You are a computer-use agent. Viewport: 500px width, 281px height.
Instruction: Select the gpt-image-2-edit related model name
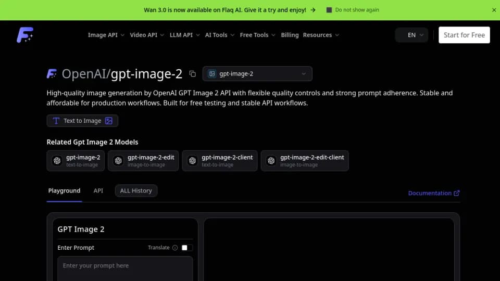151,157
